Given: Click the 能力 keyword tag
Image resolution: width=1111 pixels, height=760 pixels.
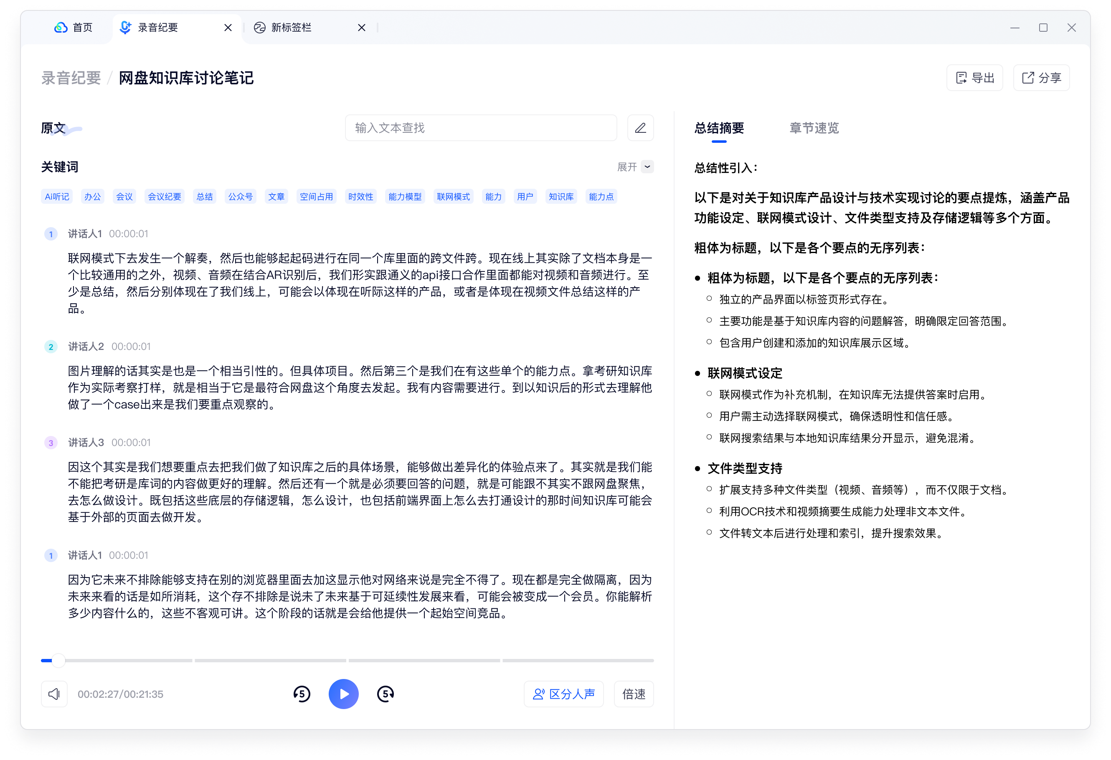Looking at the screenshot, I should (493, 196).
